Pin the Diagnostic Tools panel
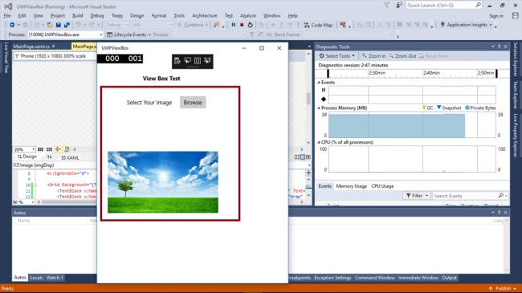Image resolution: width=522 pixels, height=293 pixels. tap(499, 47)
